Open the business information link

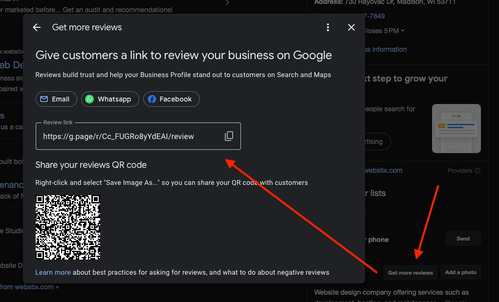pyautogui.click(x=386, y=49)
